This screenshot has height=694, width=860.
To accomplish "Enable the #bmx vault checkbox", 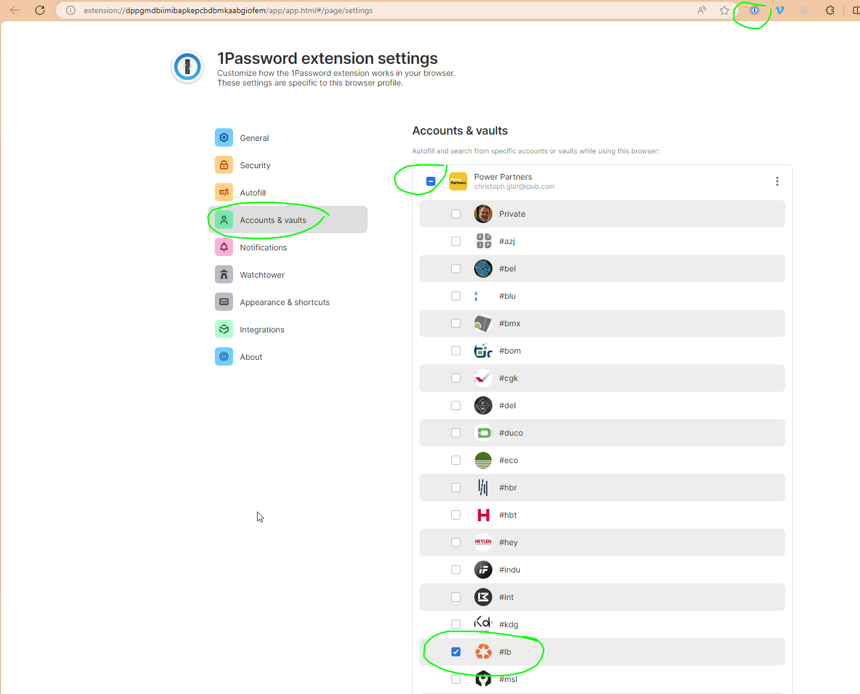I will pos(456,323).
